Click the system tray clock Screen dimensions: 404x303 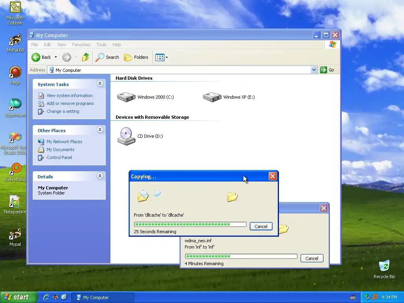click(x=389, y=297)
